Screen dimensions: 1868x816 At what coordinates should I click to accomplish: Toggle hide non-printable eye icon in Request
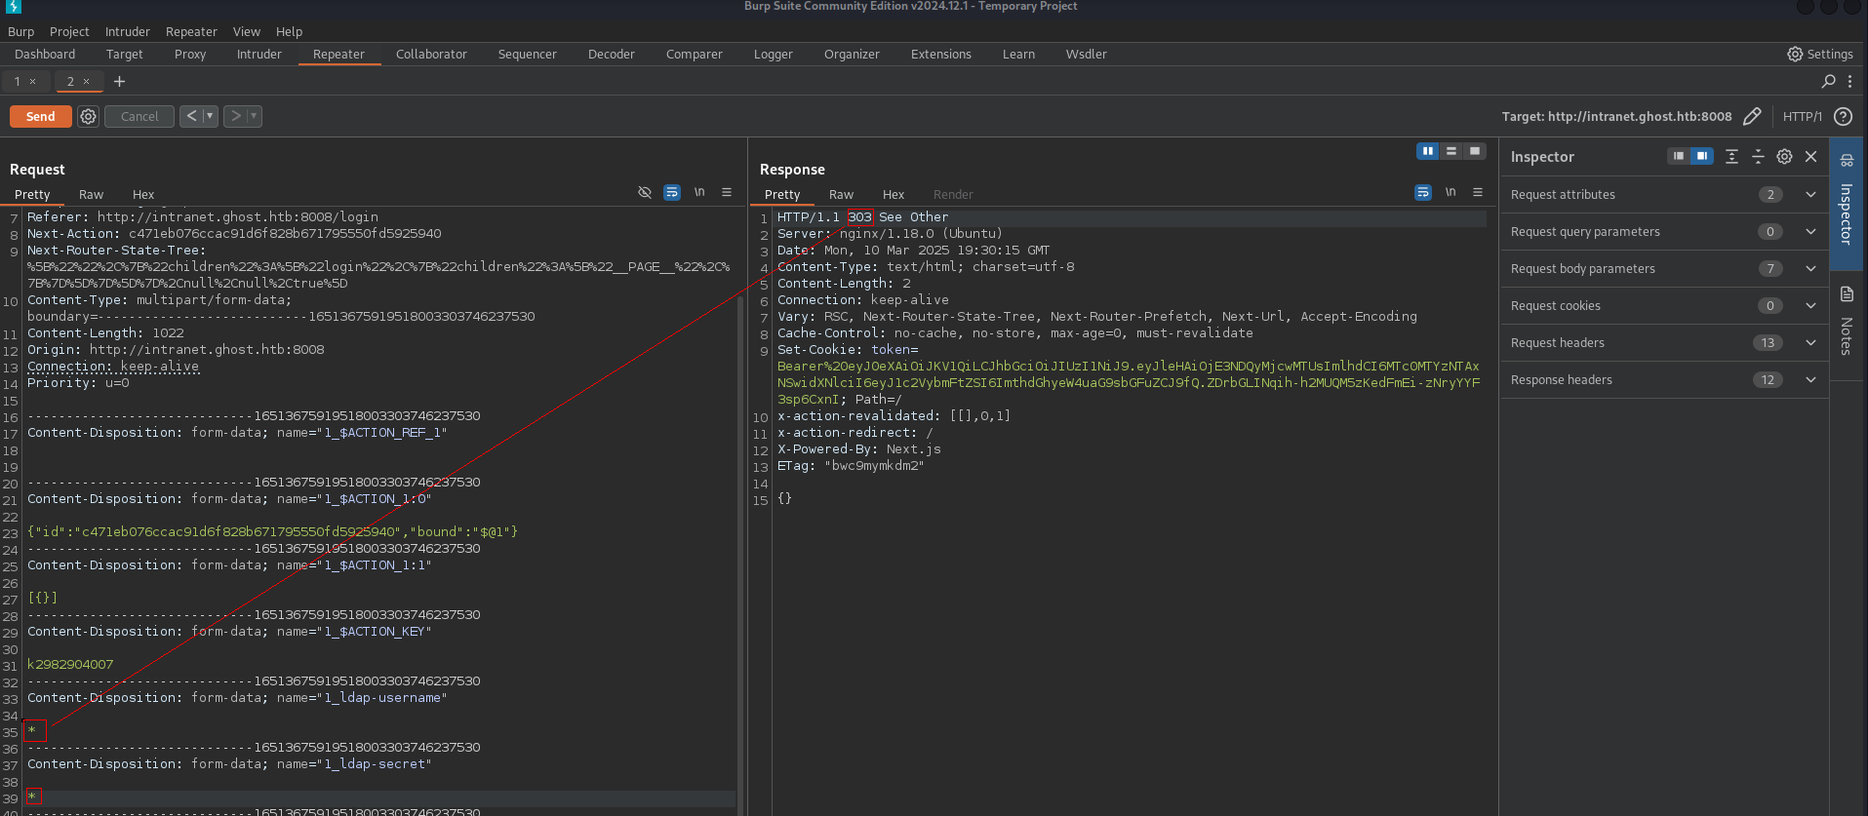pyautogui.click(x=645, y=193)
